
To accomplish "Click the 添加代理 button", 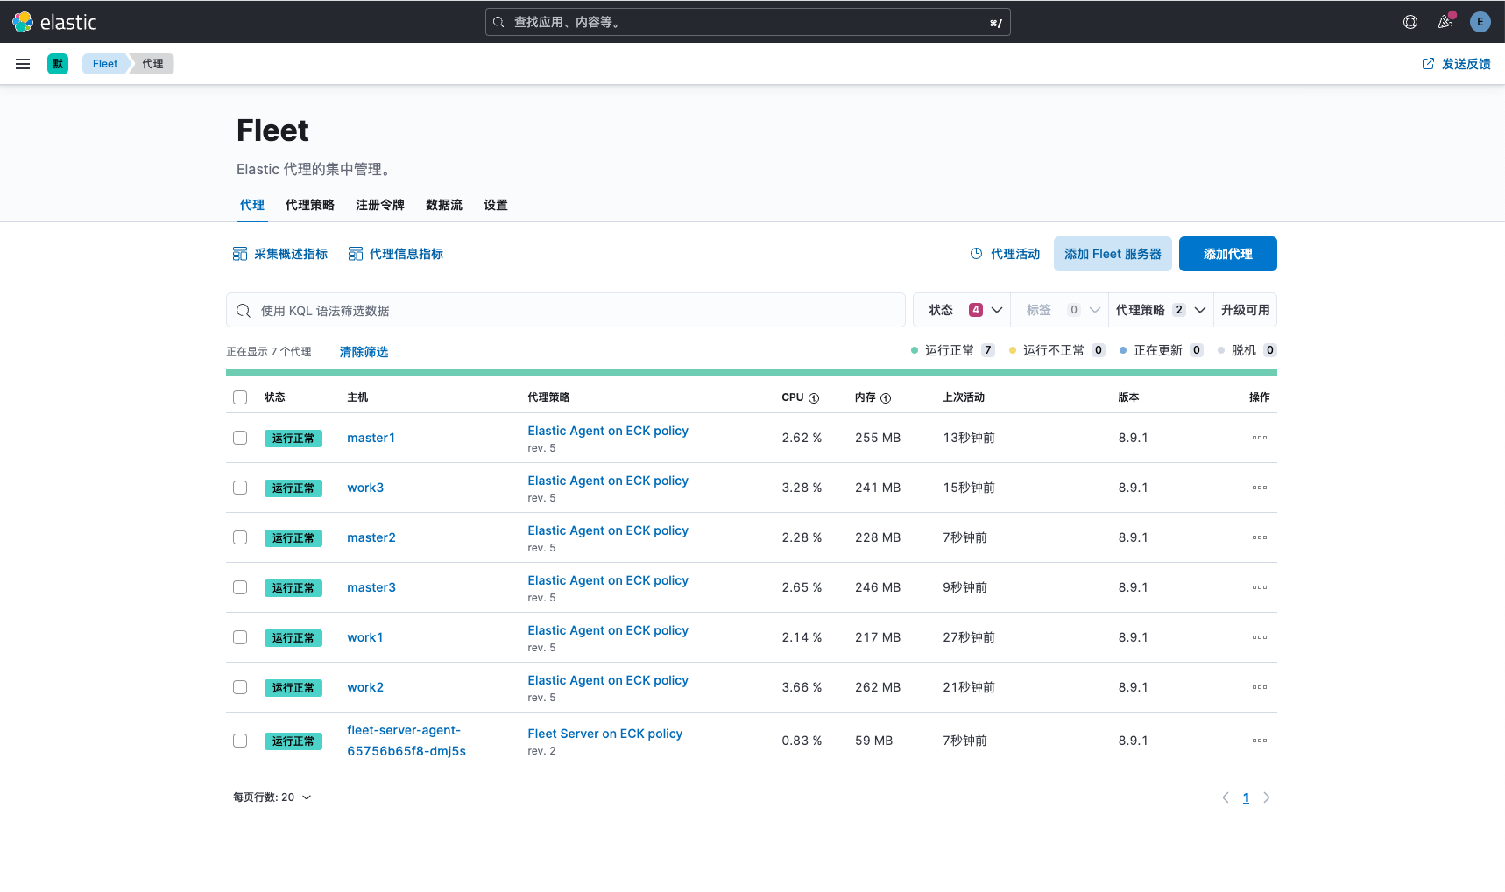I will coord(1227,254).
